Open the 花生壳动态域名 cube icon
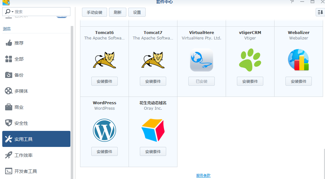 tap(153, 130)
